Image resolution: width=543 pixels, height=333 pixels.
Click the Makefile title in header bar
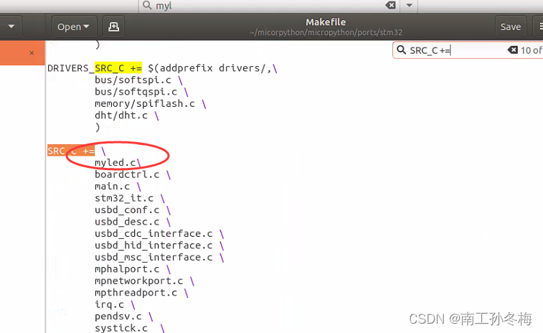click(326, 22)
